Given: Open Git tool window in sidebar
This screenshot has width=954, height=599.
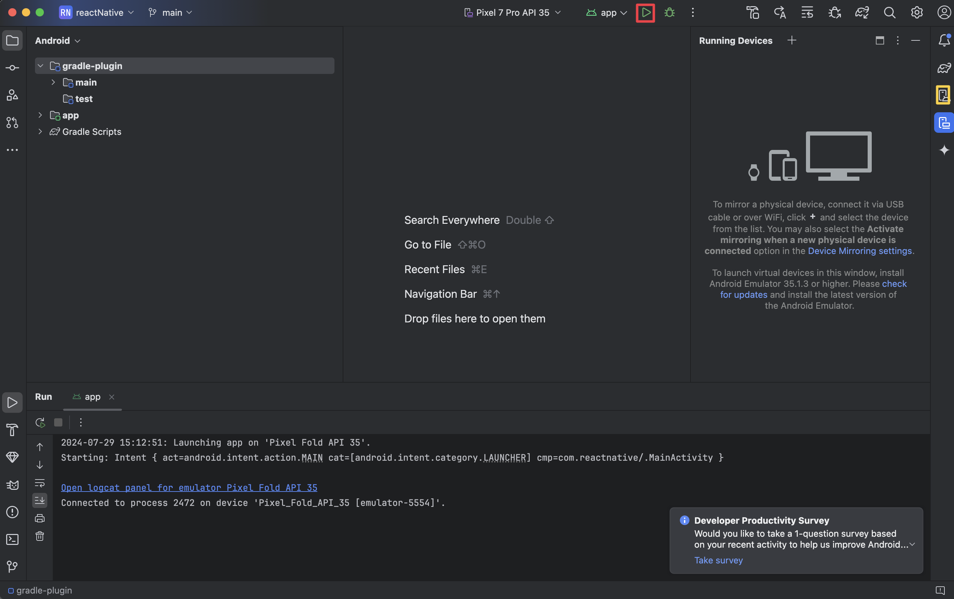Looking at the screenshot, I should pyautogui.click(x=12, y=566).
